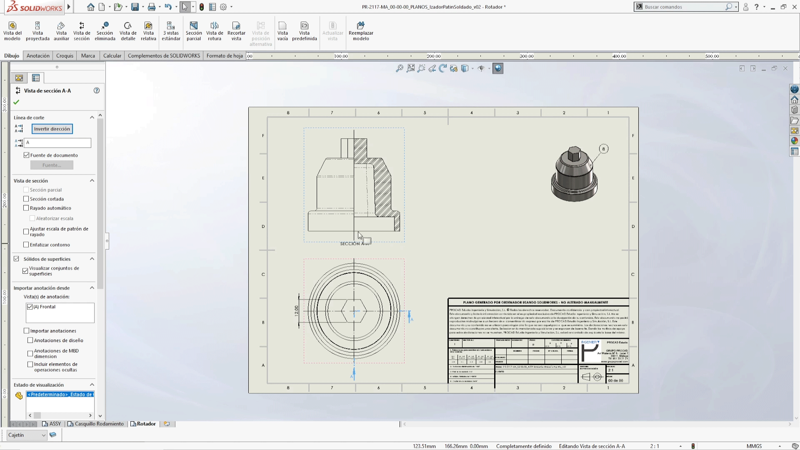This screenshot has height=450, width=800.
Task: Open the Casquillo Rodamiento sheet
Action: click(96, 424)
